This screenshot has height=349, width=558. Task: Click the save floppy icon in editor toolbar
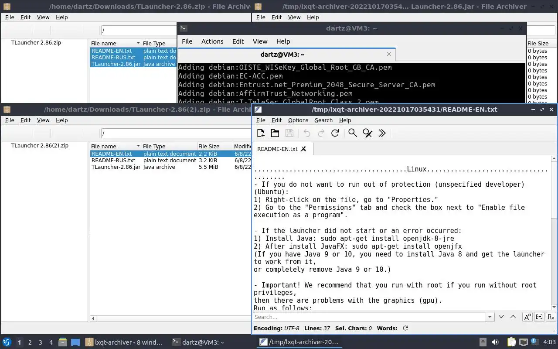click(x=289, y=133)
